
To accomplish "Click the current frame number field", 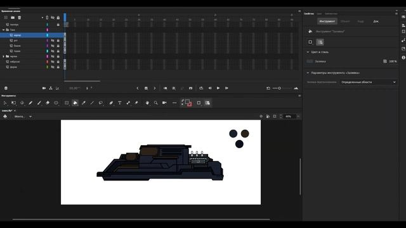I will tap(88, 88).
